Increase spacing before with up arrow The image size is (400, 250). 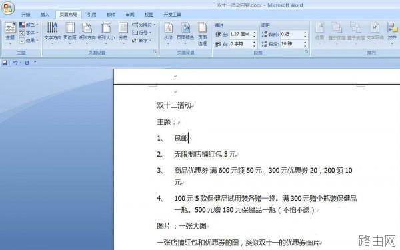(x=305, y=33)
